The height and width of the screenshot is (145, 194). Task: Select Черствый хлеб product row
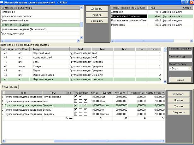point(81,53)
